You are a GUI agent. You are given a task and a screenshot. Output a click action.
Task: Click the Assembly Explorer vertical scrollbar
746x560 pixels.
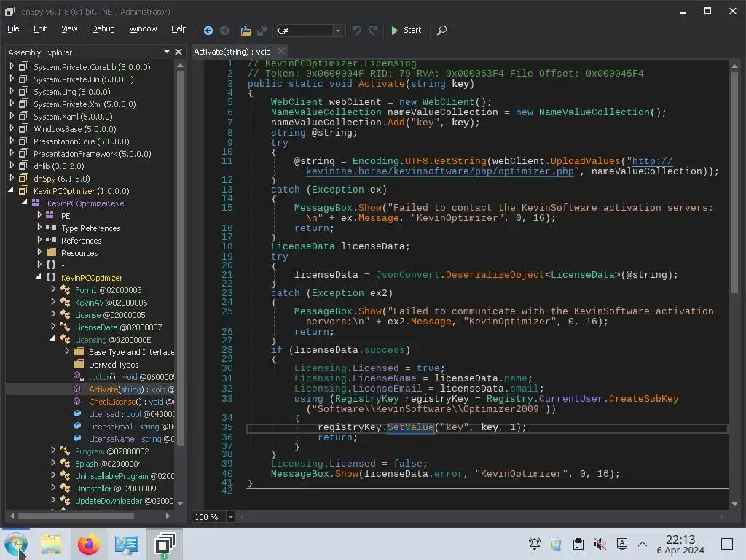pos(180,257)
